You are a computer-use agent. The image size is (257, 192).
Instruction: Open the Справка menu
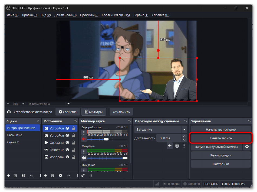160,15
